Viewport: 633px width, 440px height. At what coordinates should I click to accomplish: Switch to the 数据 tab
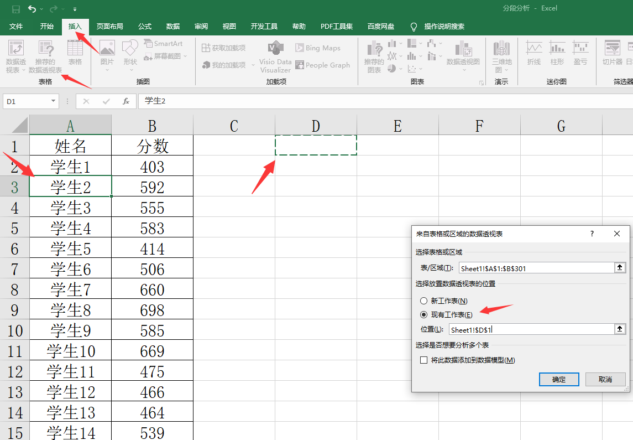pos(173,26)
